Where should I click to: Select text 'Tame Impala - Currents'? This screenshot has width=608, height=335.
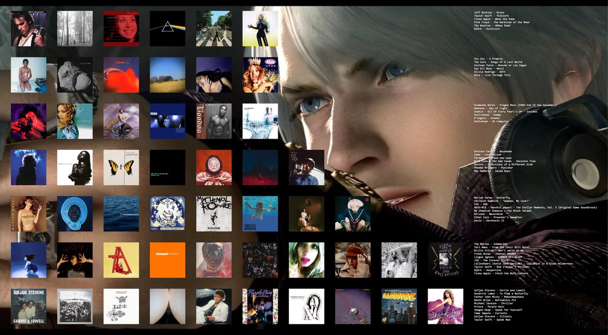click(490, 314)
